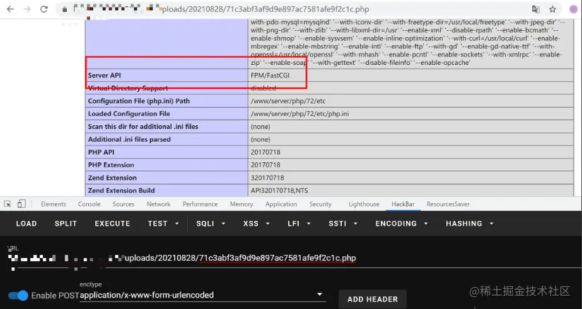Click the HackBar URL input field

(294, 258)
